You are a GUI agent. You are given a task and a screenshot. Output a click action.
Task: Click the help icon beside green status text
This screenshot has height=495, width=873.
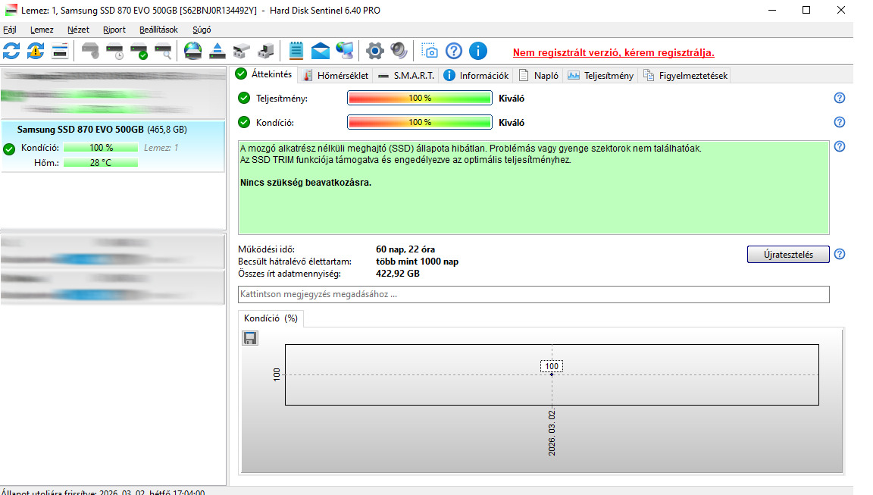coord(840,146)
